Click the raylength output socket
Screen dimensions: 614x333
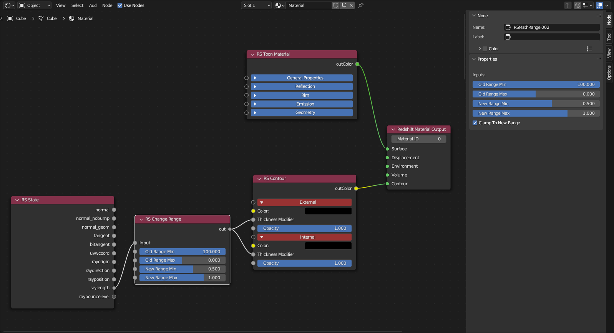(x=114, y=288)
